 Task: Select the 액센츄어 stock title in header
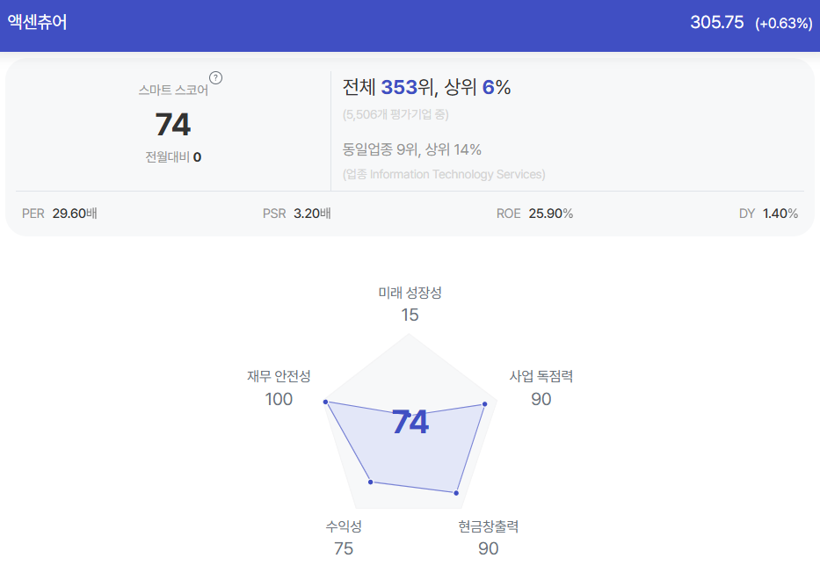[37, 22]
